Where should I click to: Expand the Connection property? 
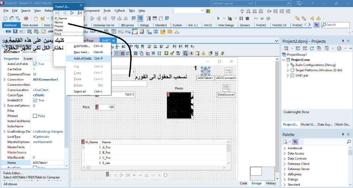[5, 79]
